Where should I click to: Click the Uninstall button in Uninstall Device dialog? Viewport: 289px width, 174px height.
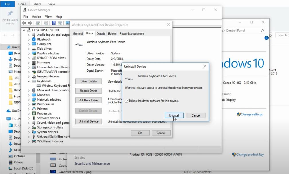click(174, 115)
